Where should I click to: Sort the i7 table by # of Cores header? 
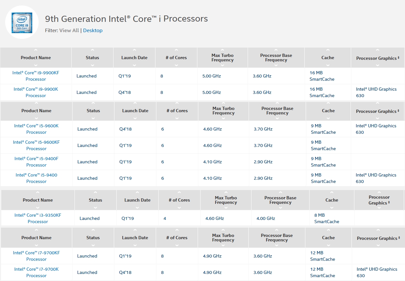177,238
